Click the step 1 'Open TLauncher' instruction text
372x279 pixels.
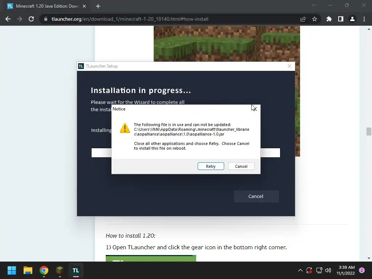(196, 247)
